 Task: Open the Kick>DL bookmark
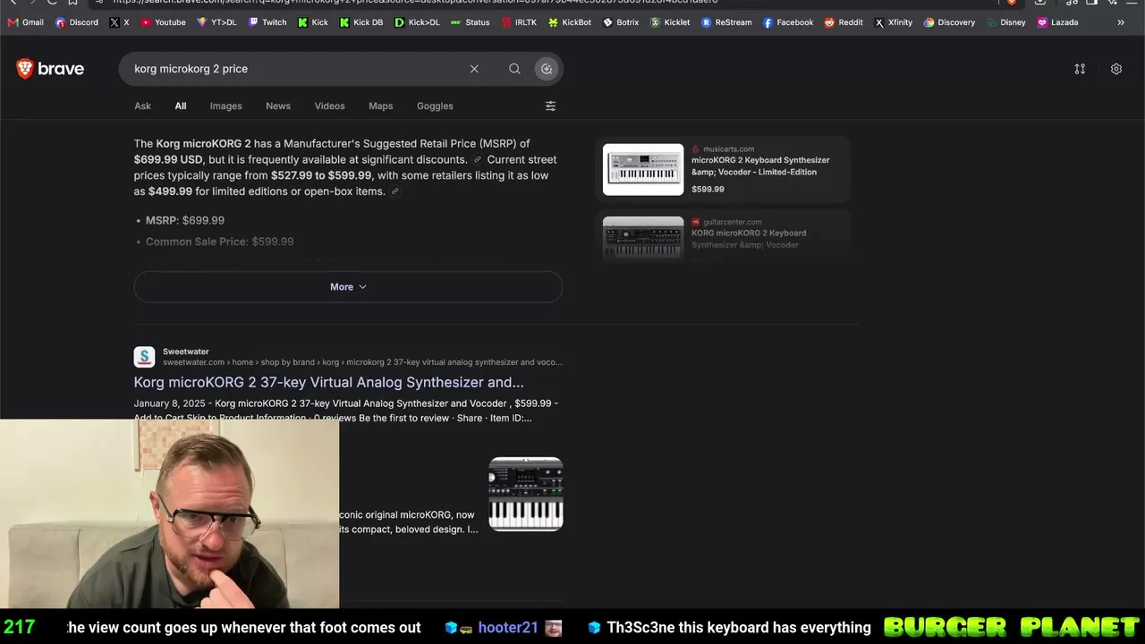417,22
